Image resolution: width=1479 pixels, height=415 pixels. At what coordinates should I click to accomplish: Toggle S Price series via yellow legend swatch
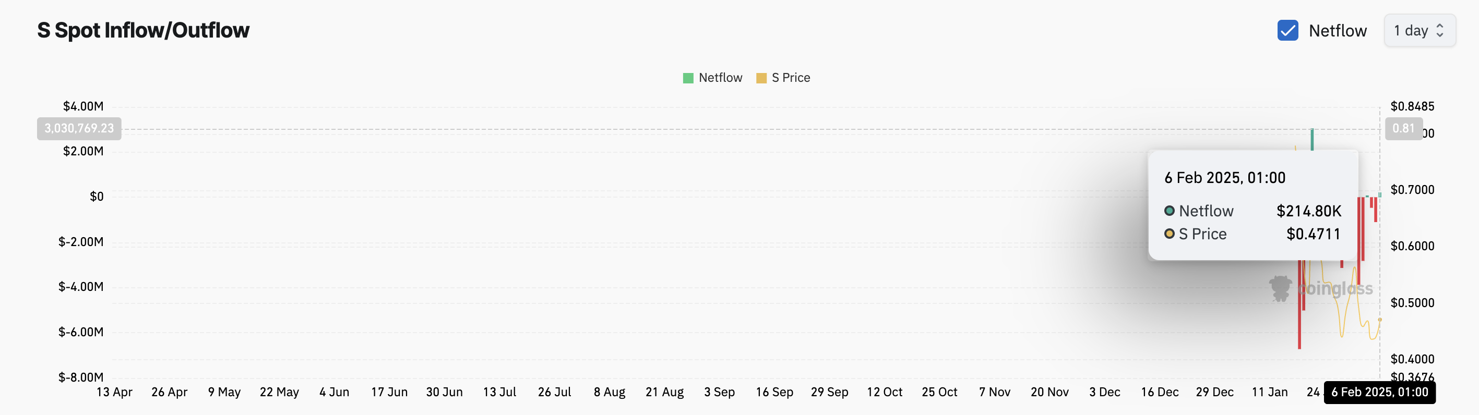tap(761, 78)
